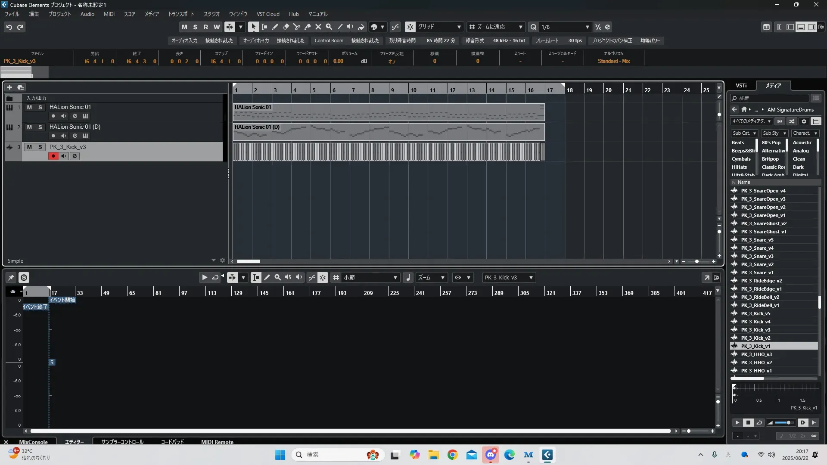Expand the Sub Cat. filter dropdown
Image resolution: width=827 pixels, height=465 pixels.
[744, 133]
